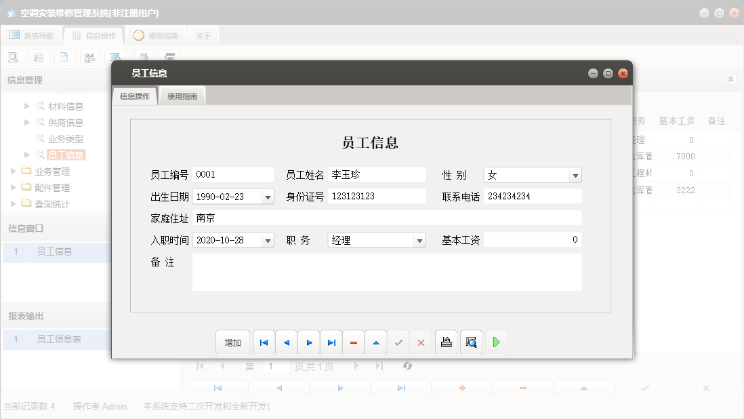Cancel editing with the red X icon
Screen dimensions: 744x419
[421, 342]
